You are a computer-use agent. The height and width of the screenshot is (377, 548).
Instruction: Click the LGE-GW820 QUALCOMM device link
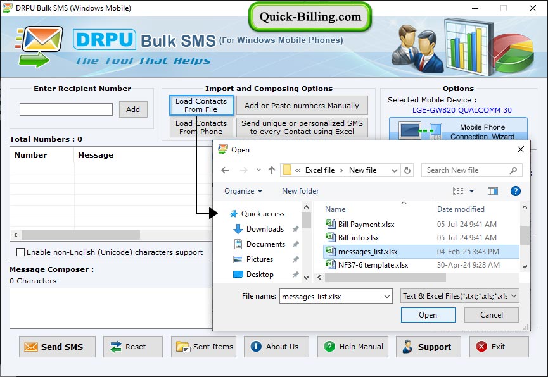tap(462, 110)
